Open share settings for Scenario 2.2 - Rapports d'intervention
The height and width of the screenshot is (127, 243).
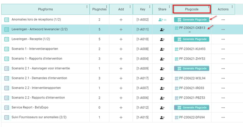click(x=162, y=98)
